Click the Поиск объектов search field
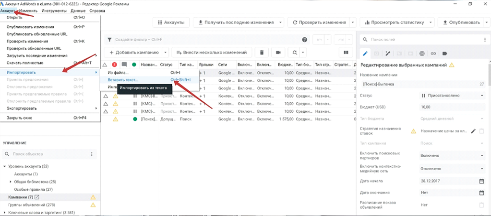Screen dimensions: 491x216 tap(48, 154)
